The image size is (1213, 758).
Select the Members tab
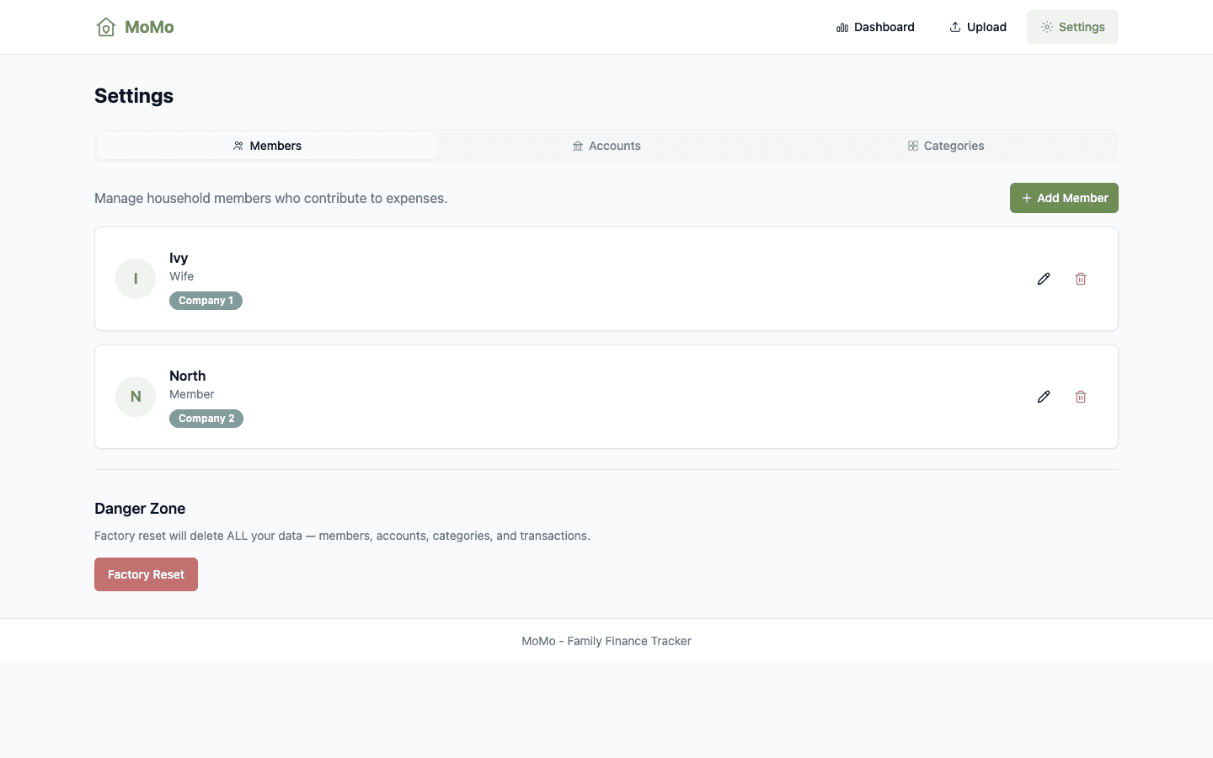[x=267, y=145]
